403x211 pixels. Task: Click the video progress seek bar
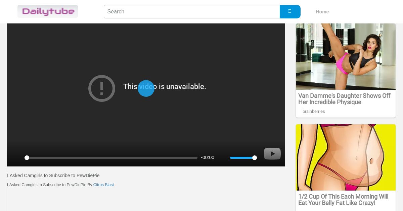(x=112, y=158)
